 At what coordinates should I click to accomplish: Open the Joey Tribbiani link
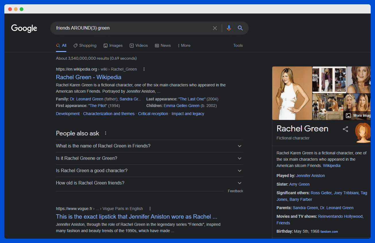(x=346, y=193)
